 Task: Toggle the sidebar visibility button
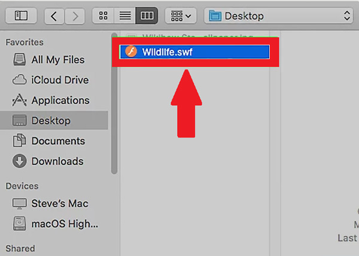tap(21, 16)
